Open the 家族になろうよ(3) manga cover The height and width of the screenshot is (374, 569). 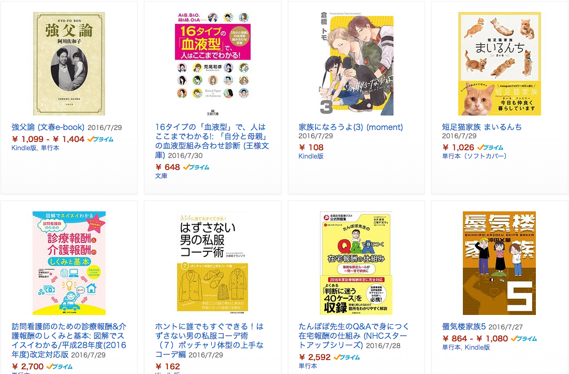coord(356,64)
